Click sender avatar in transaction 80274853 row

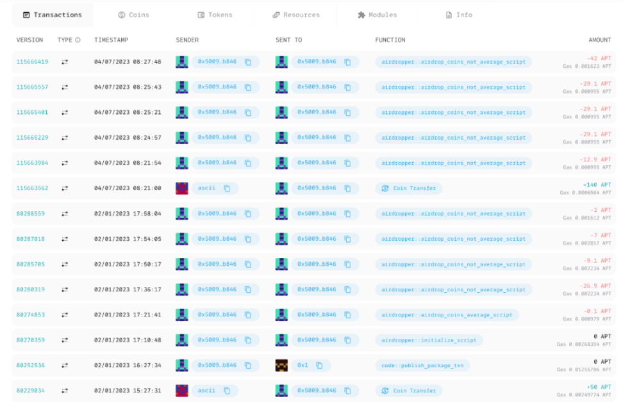click(x=182, y=315)
